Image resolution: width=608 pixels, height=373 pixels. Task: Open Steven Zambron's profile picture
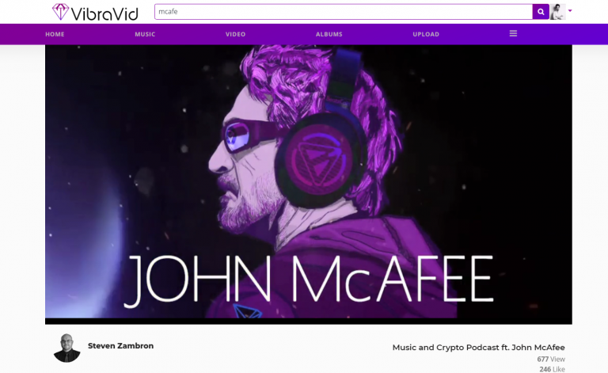67,348
